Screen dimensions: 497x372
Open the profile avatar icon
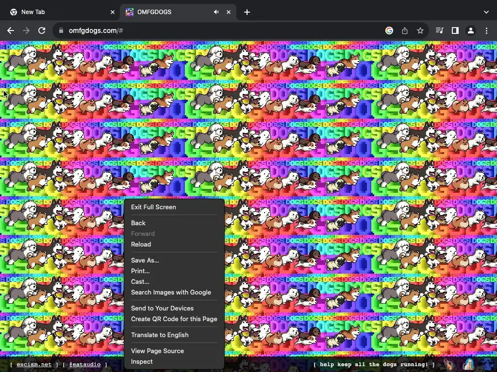(471, 31)
